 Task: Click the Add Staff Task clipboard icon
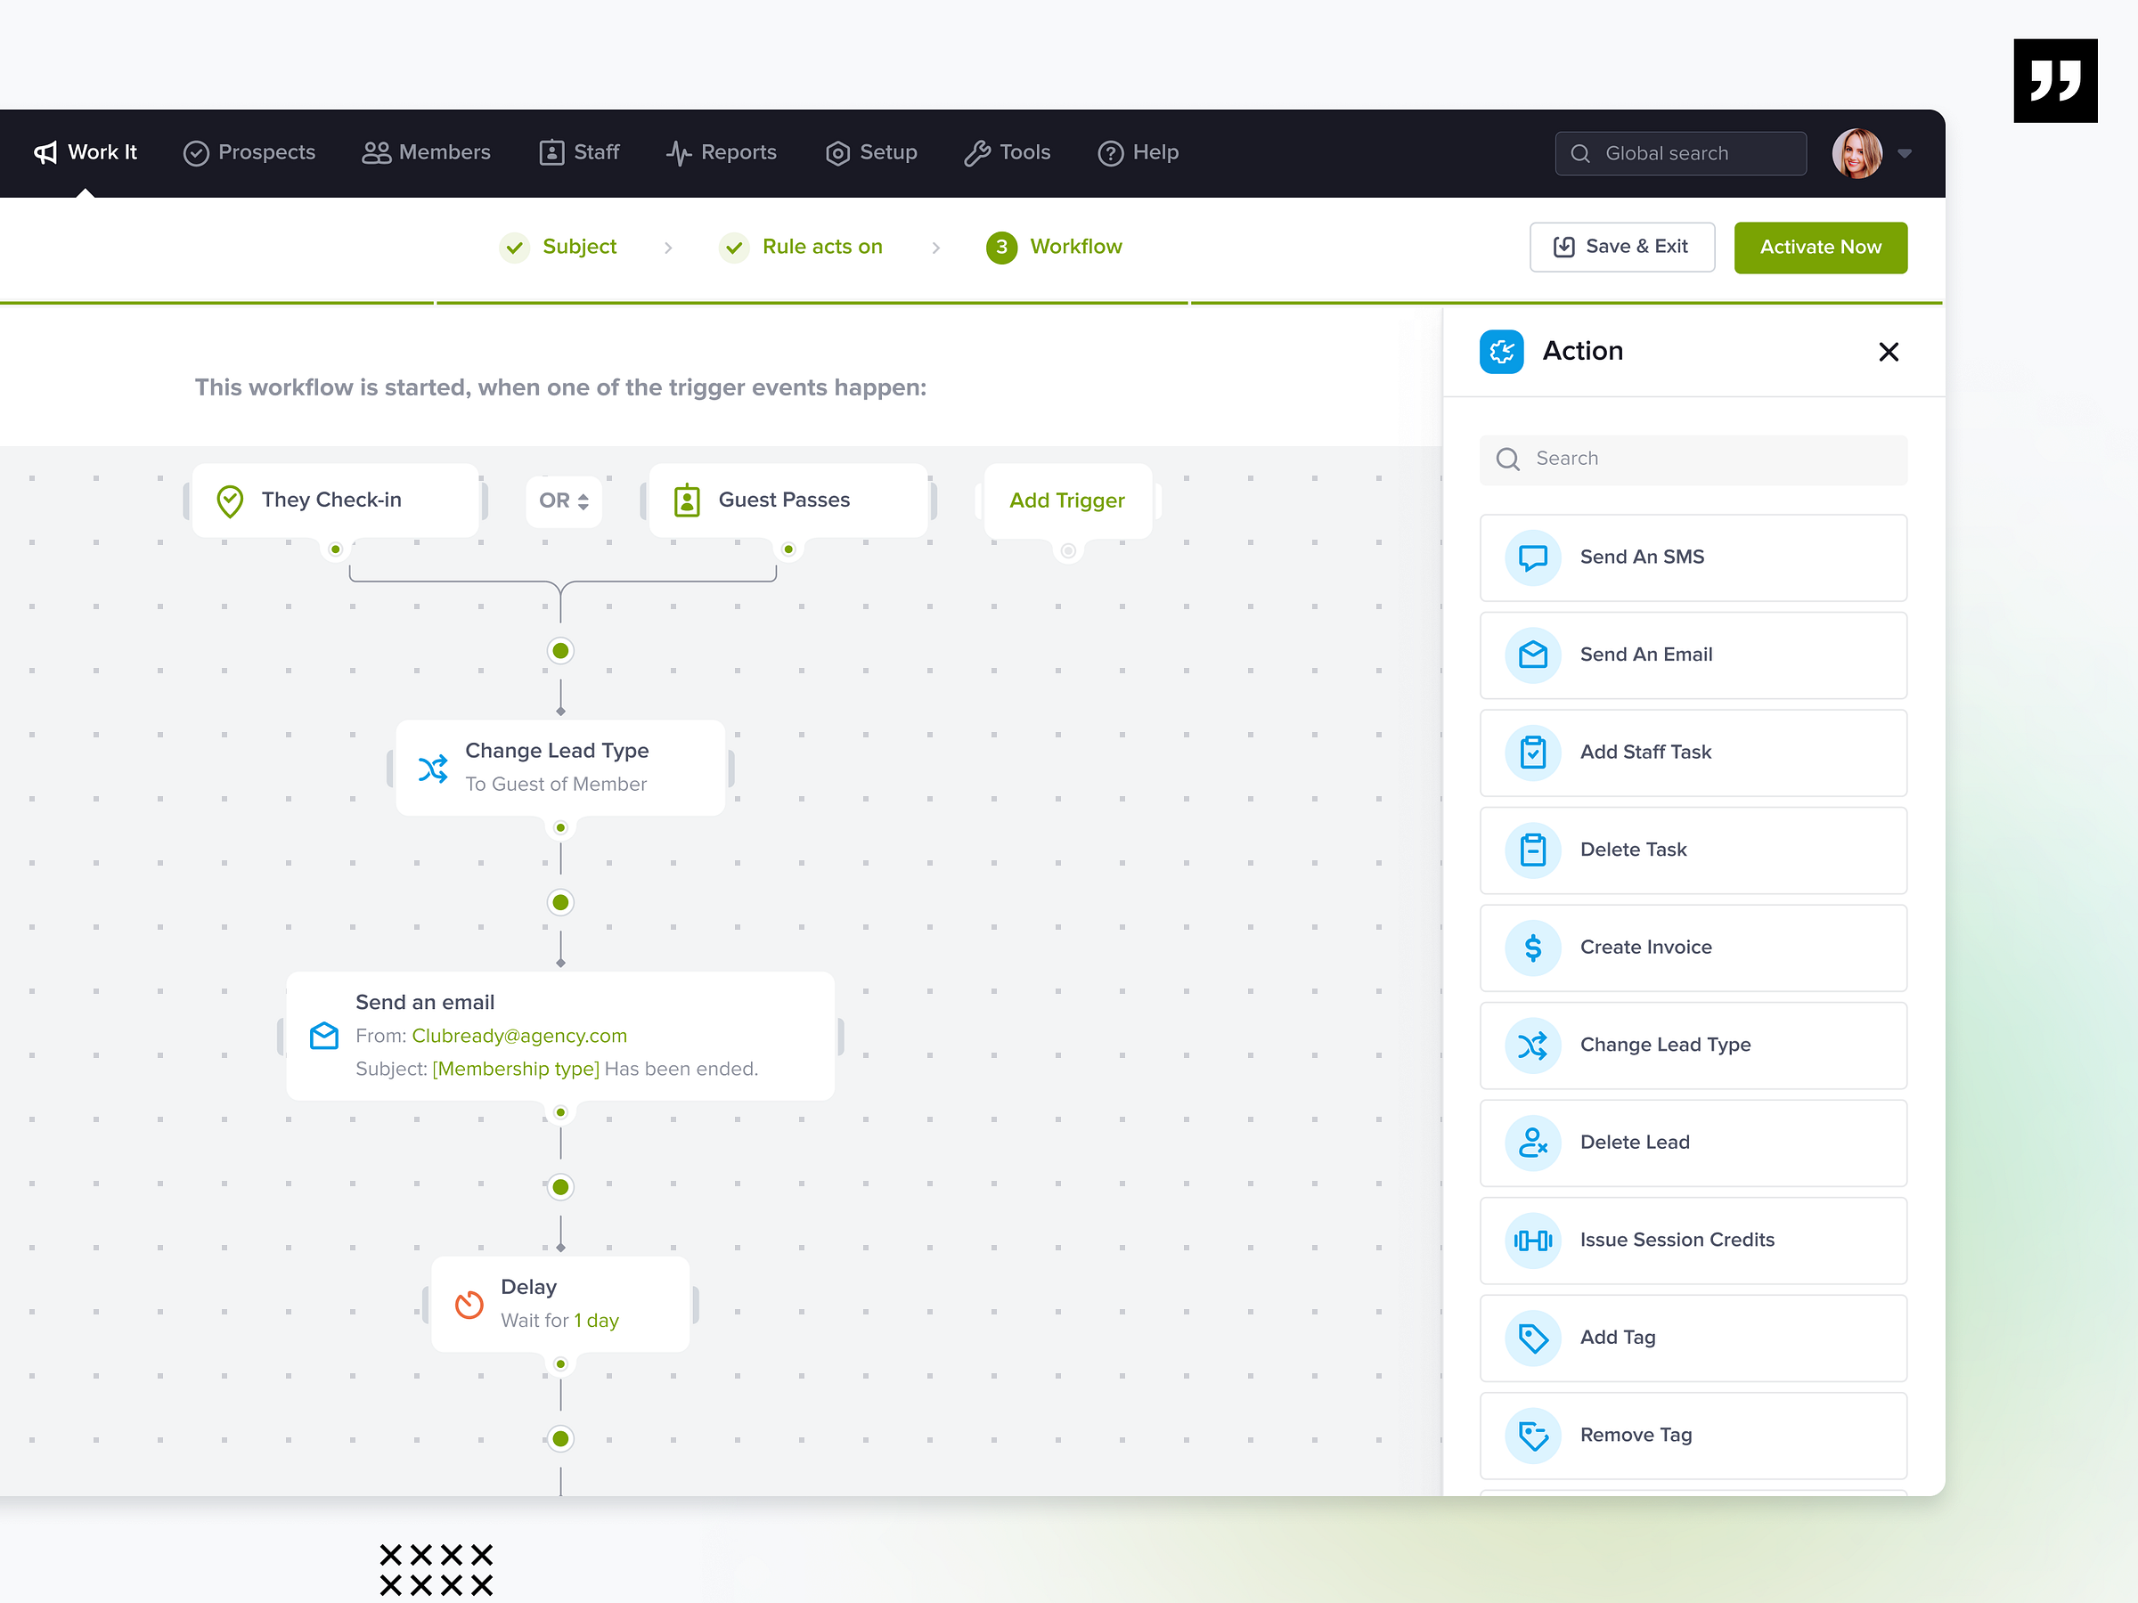click(1532, 753)
